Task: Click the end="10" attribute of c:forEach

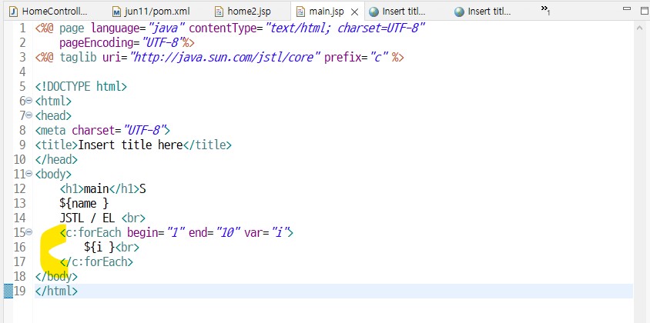Action: (x=215, y=233)
